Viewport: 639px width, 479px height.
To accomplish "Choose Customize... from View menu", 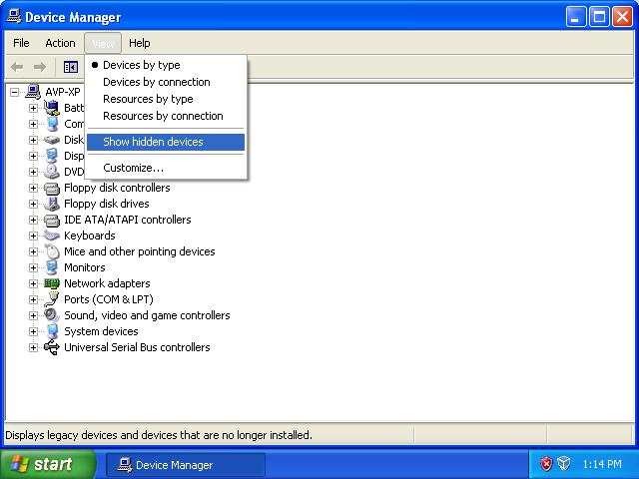I will point(166,168).
